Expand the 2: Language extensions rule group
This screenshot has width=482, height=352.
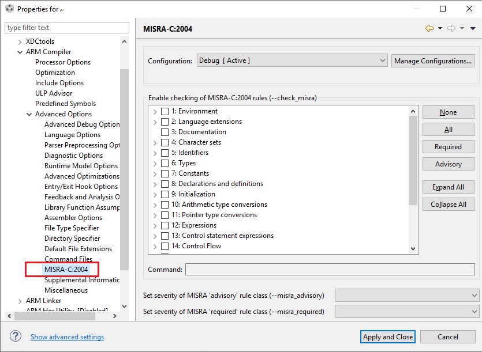tap(155, 122)
